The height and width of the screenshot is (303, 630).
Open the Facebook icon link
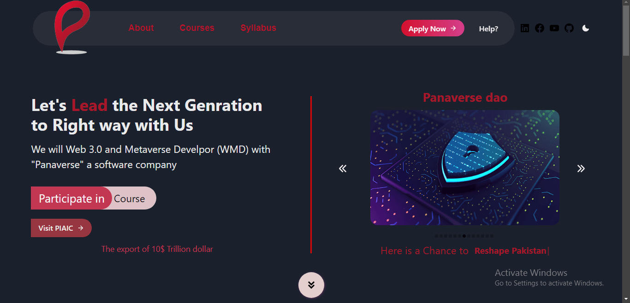click(540, 28)
